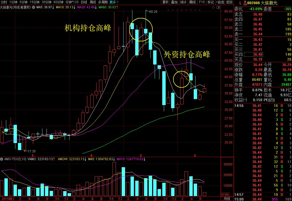Click the 月线 period label at bottom right
Screen dimensions: 292x201
227,199
